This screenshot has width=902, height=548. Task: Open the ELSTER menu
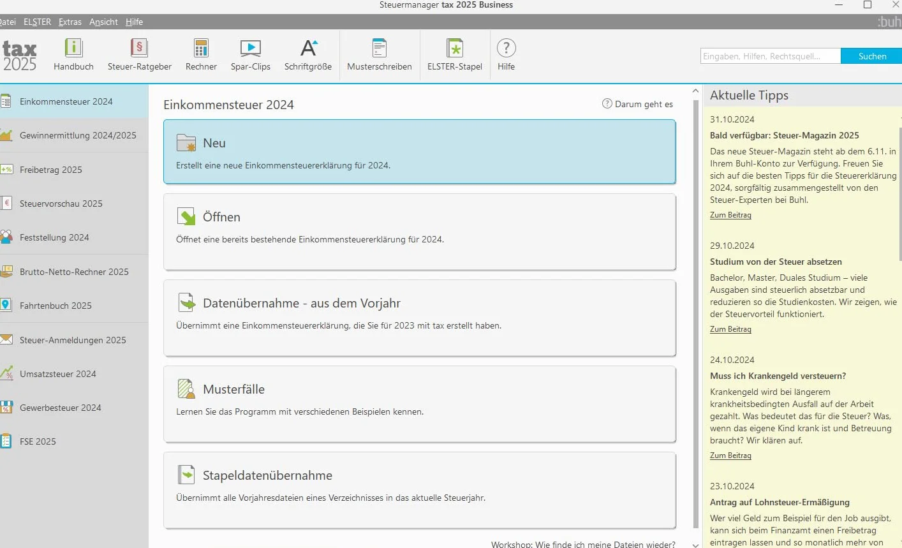(37, 22)
